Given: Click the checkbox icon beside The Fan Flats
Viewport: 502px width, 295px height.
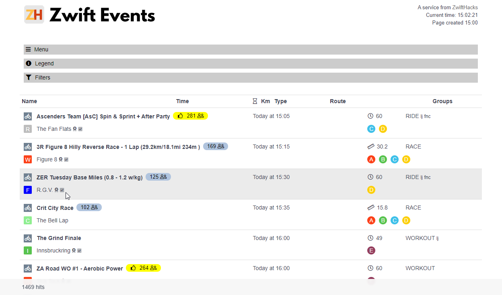Looking at the screenshot, I should tap(80, 129).
